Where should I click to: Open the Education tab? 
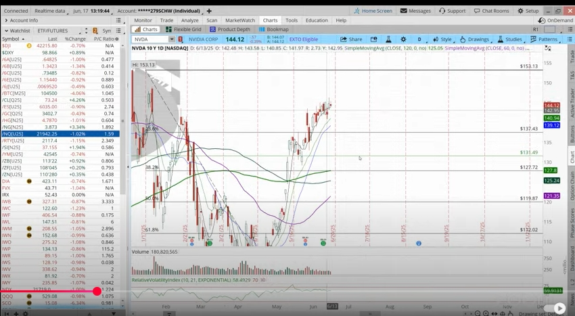317,20
